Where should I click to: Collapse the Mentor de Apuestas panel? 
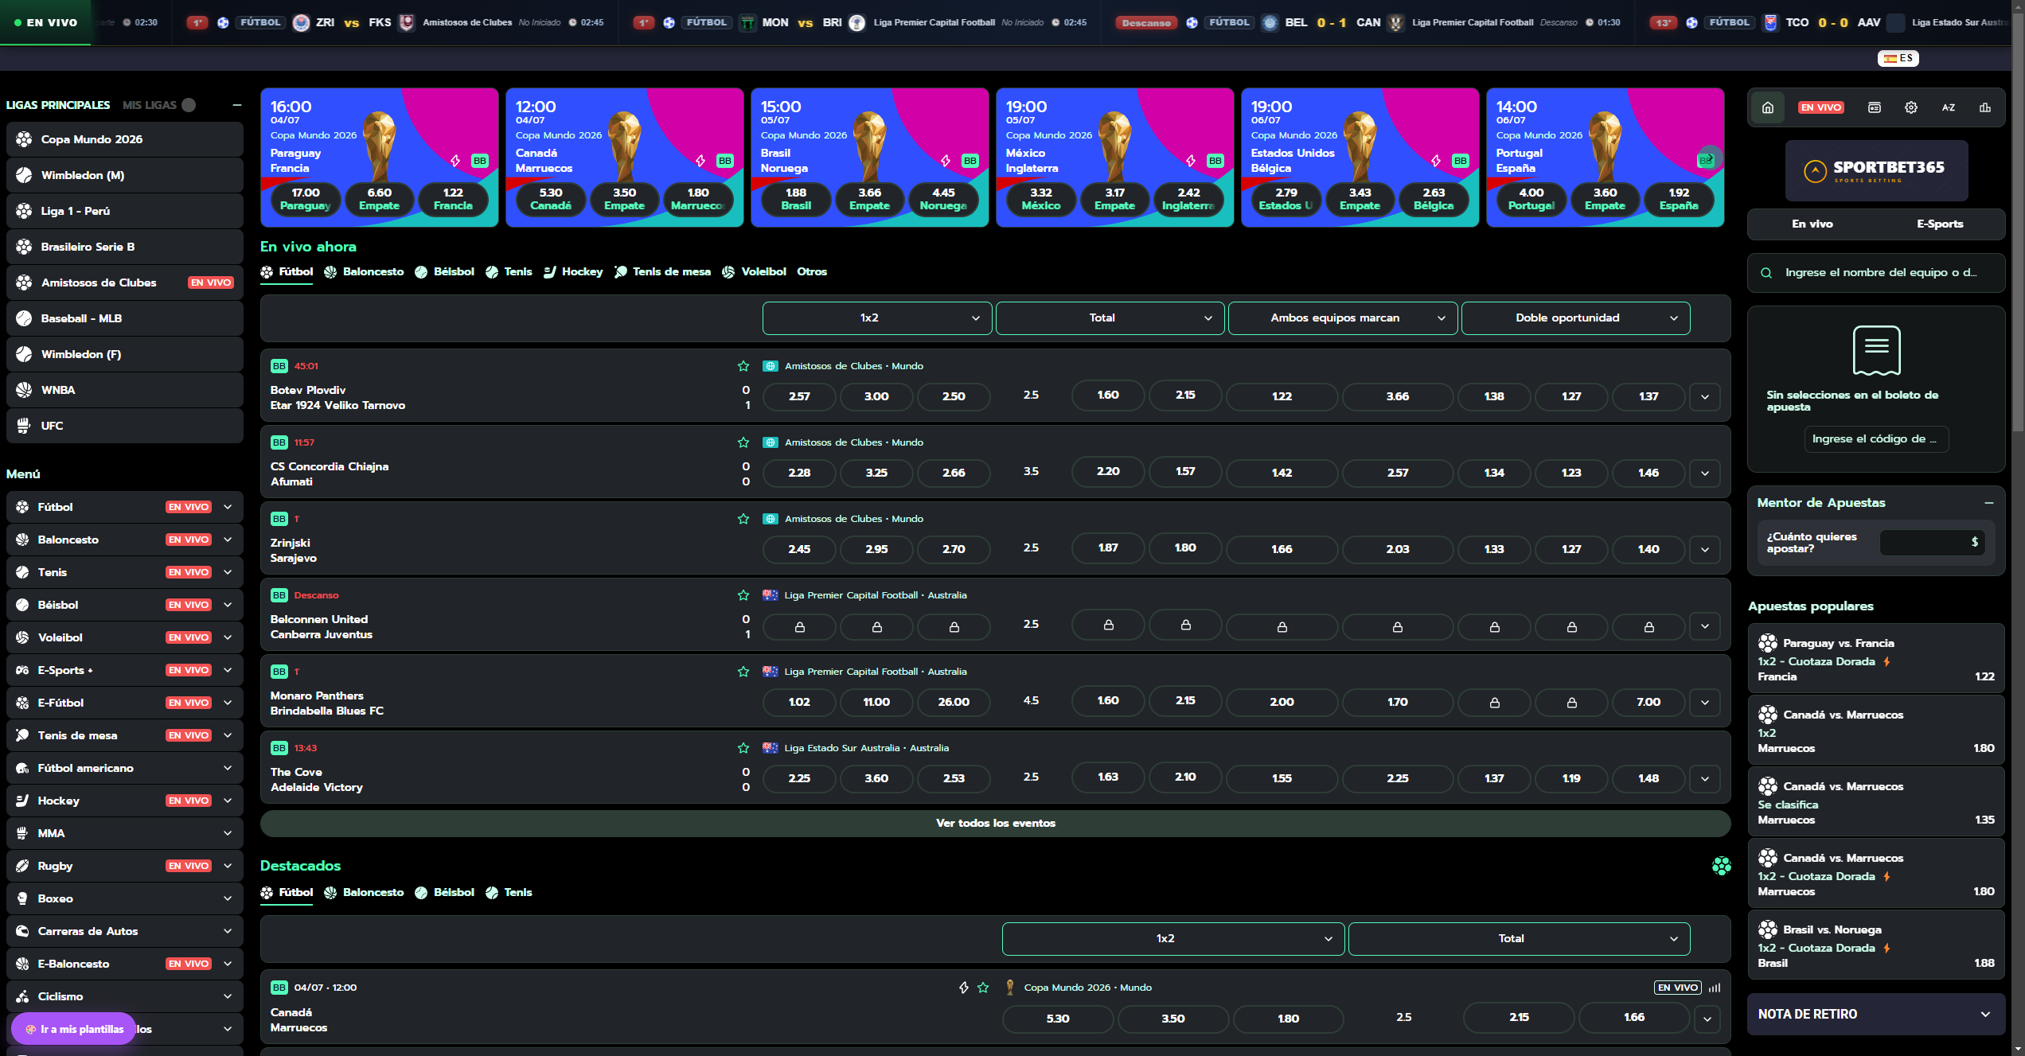click(1989, 503)
